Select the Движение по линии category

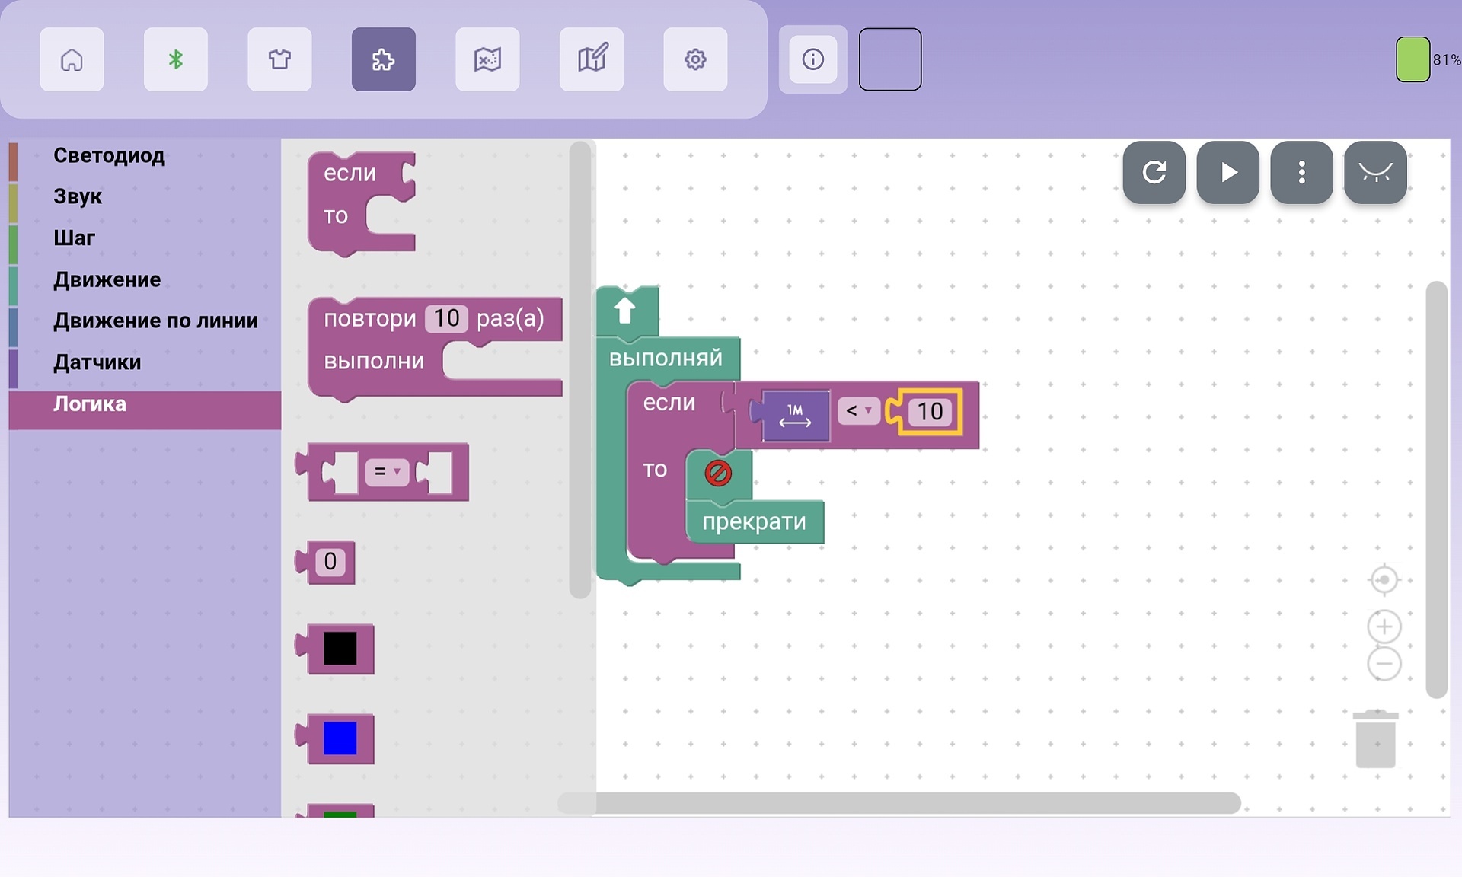click(155, 321)
